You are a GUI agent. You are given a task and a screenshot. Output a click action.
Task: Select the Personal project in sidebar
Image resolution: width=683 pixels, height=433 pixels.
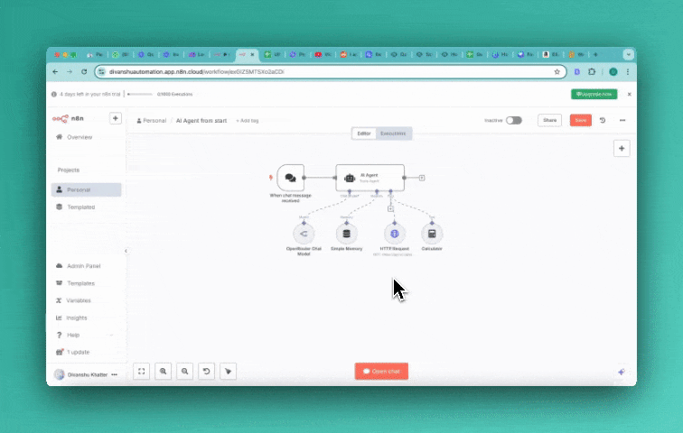(86, 189)
